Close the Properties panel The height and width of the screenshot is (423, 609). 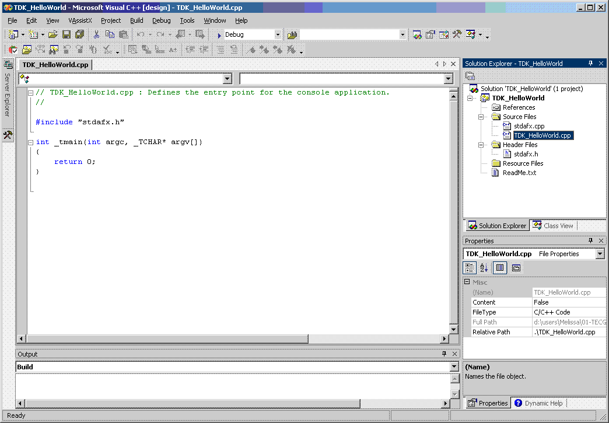601,241
